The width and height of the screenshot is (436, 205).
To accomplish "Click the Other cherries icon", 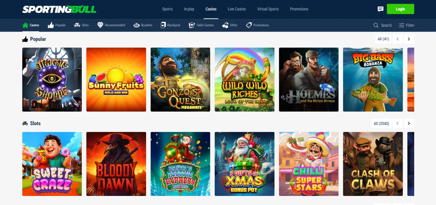I will click(225, 25).
